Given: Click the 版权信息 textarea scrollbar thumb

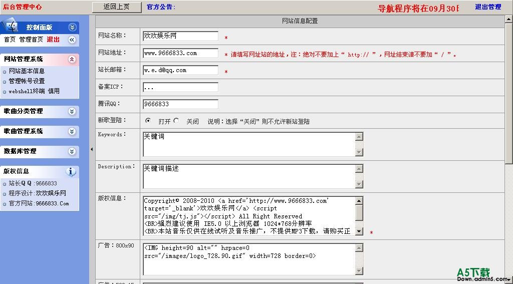Looking at the screenshot, I should click(x=359, y=213).
